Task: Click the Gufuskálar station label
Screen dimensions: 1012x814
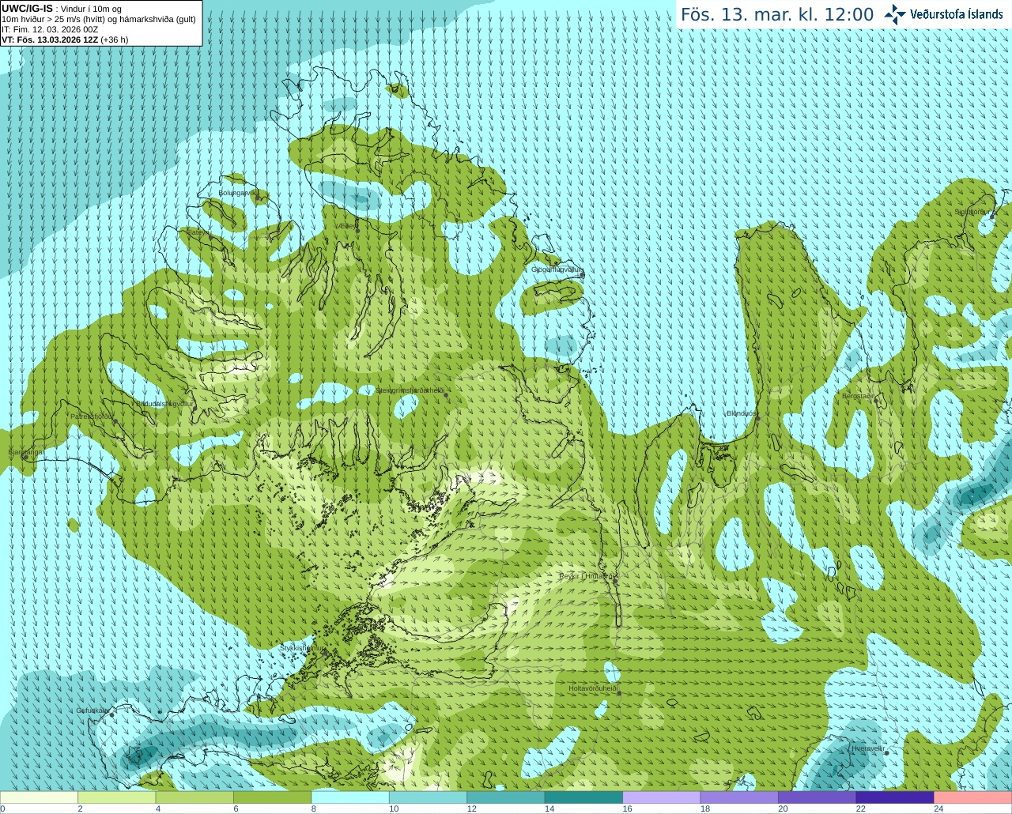Action: pos(93,711)
